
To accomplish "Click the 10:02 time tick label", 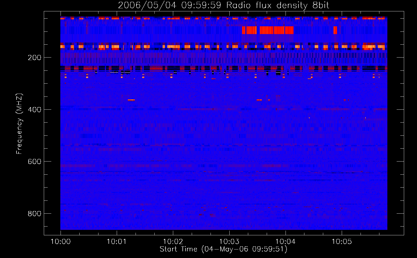I will pos(173,242).
